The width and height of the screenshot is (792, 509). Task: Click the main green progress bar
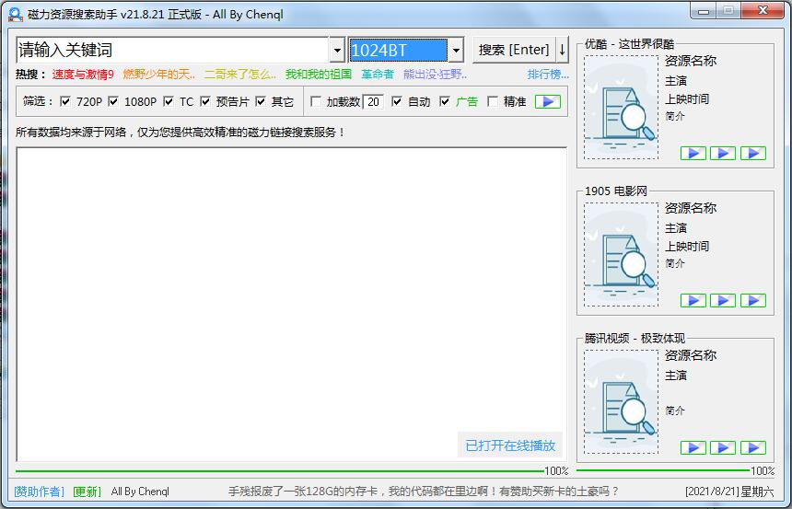(x=280, y=470)
